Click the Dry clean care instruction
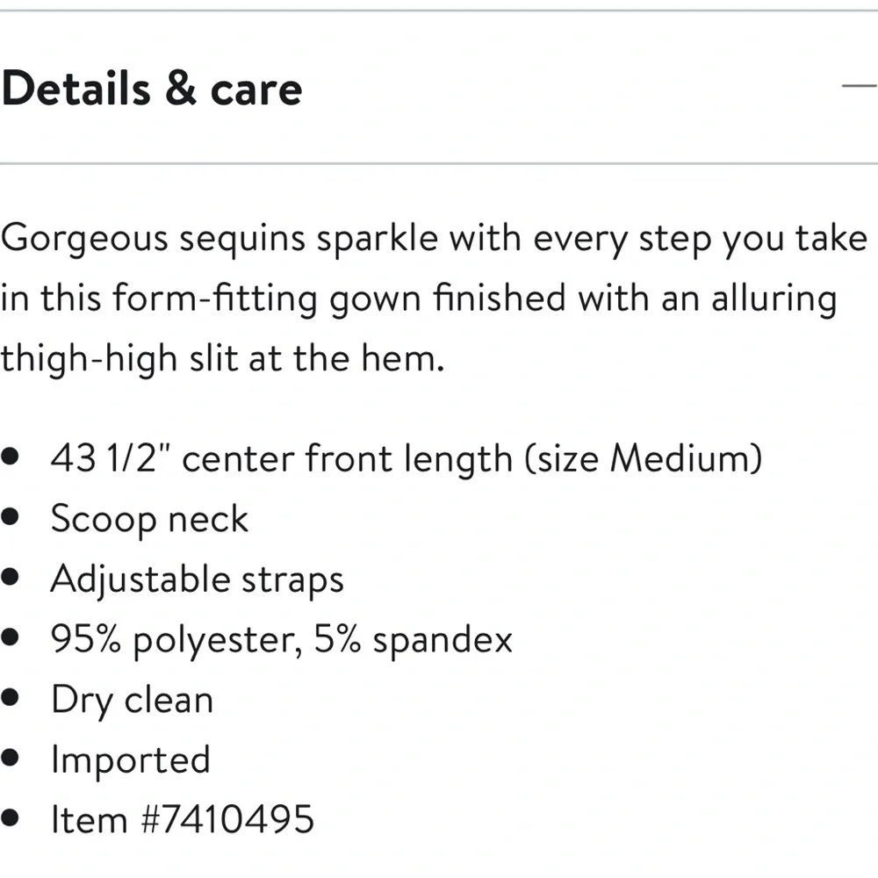This screenshot has width=878, height=878. pos(133,700)
